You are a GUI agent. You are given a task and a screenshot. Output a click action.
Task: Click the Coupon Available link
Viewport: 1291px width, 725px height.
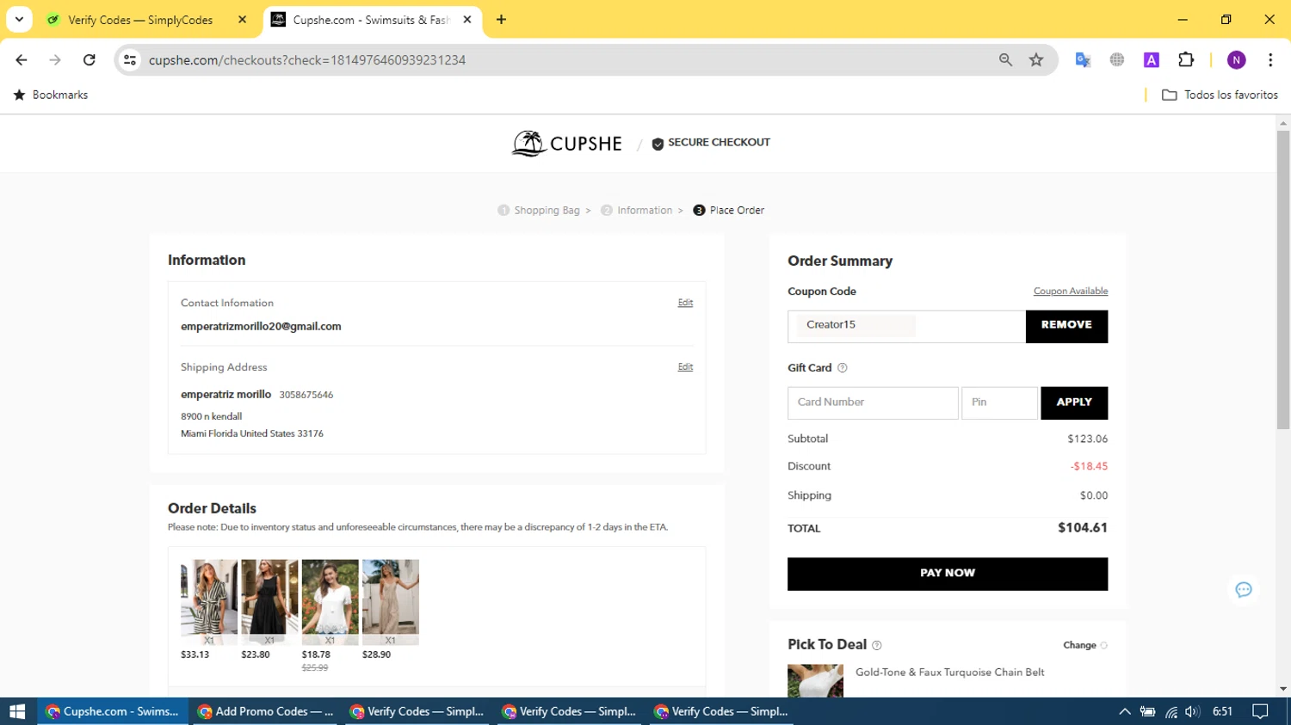pyautogui.click(x=1071, y=292)
